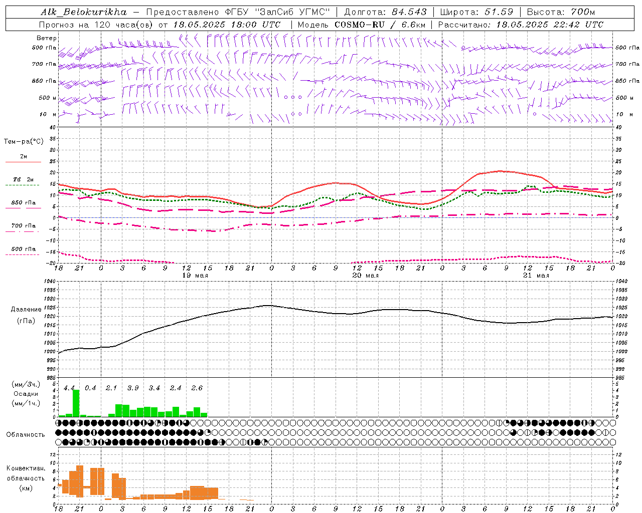Click the calculation time 18.05.2025 22:42 UTC
Screen dimensions: 642x513
coord(550,25)
